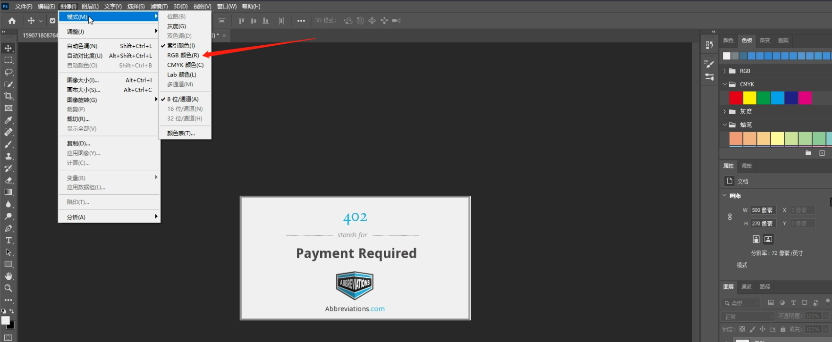Image resolution: width=832 pixels, height=342 pixels.
Task: Click 画布大小(S)... menu item
Action: point(109,90)
